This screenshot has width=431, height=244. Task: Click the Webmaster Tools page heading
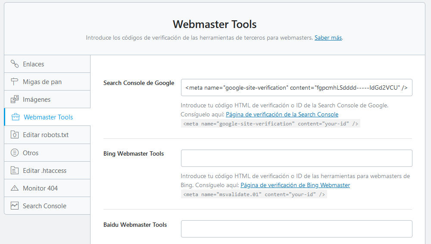[x=215, y=24]
